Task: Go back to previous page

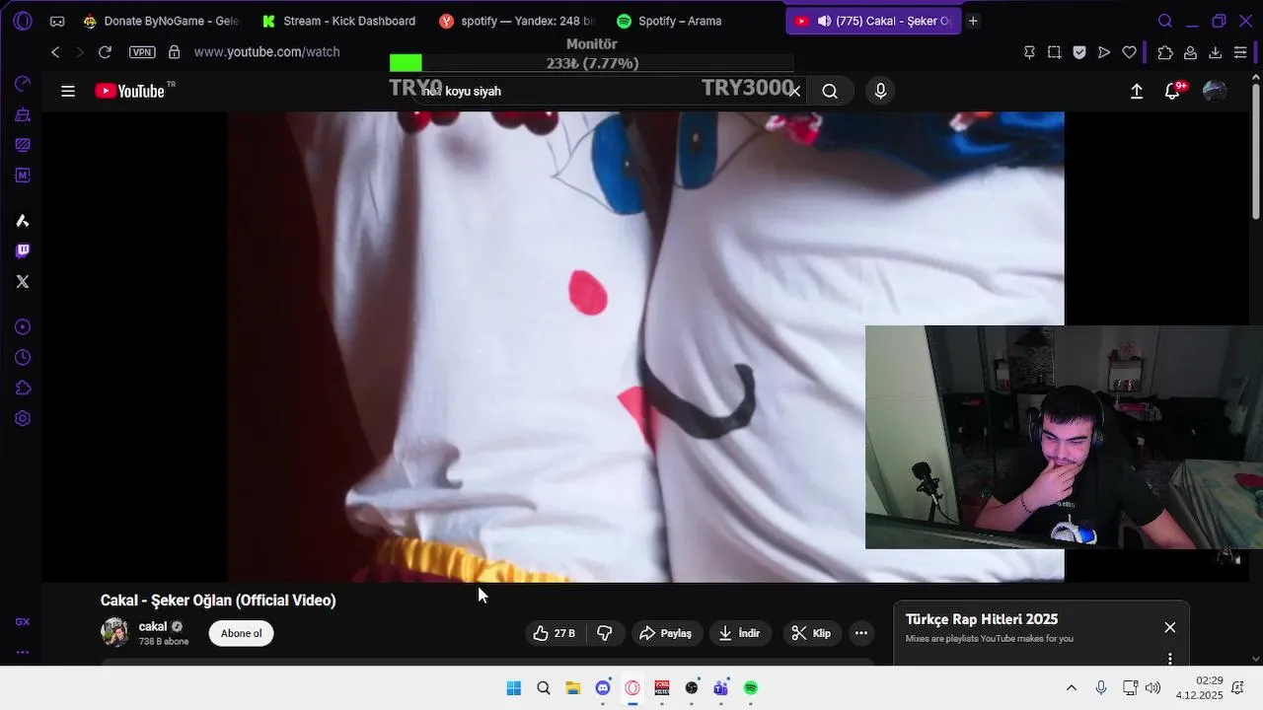Action: (x=55, y=52)
